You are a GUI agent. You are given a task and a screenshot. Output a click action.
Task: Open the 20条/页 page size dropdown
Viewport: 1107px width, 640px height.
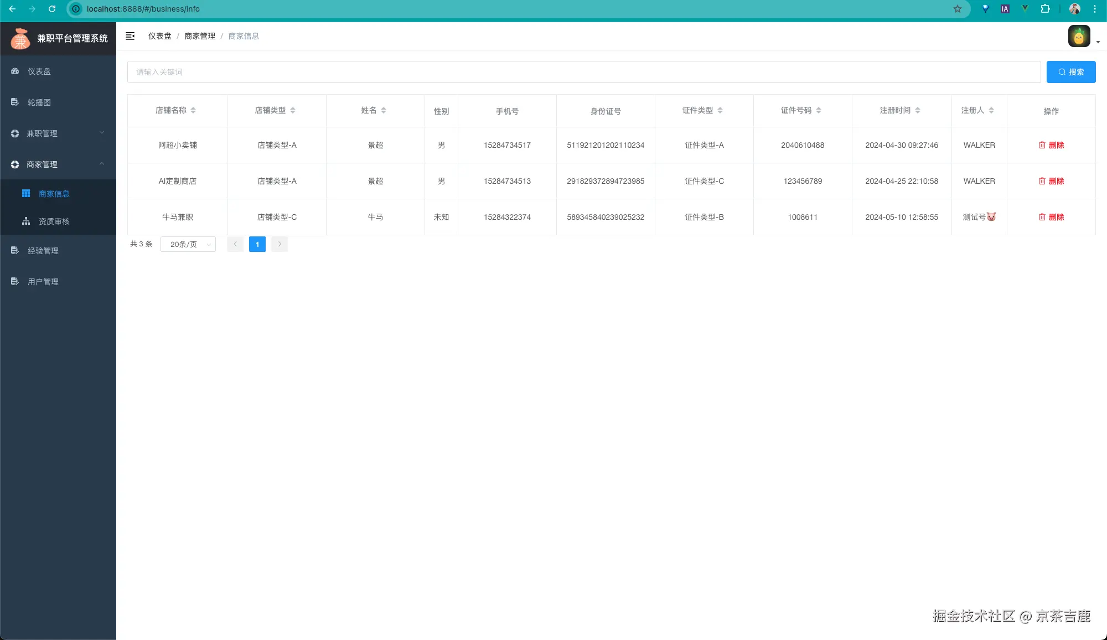tap(188, 244)
